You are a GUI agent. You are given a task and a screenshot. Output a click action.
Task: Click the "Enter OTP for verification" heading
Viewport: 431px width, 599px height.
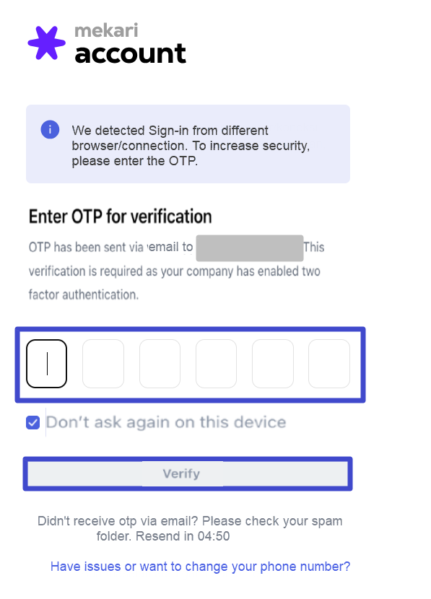(x=121, y=217)
